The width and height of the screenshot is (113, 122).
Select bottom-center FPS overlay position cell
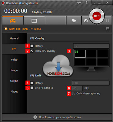[x=91, y=62]
